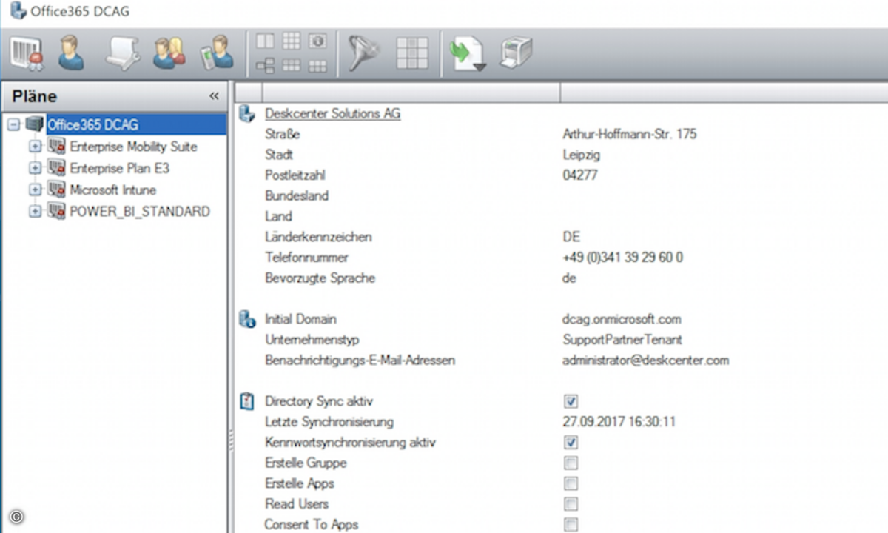Click the Bundesland label
The height and width of the screenshot is (533, 888).
point(297,196)
